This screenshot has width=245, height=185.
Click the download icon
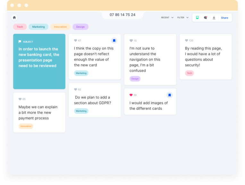[x=214, y=18]
